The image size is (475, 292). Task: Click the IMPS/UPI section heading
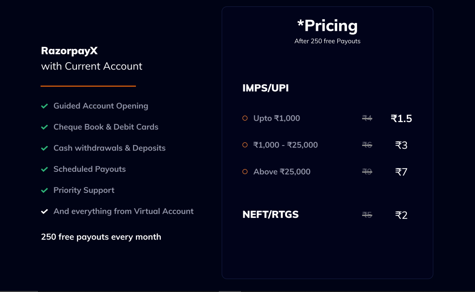click(x=265, y=88)
